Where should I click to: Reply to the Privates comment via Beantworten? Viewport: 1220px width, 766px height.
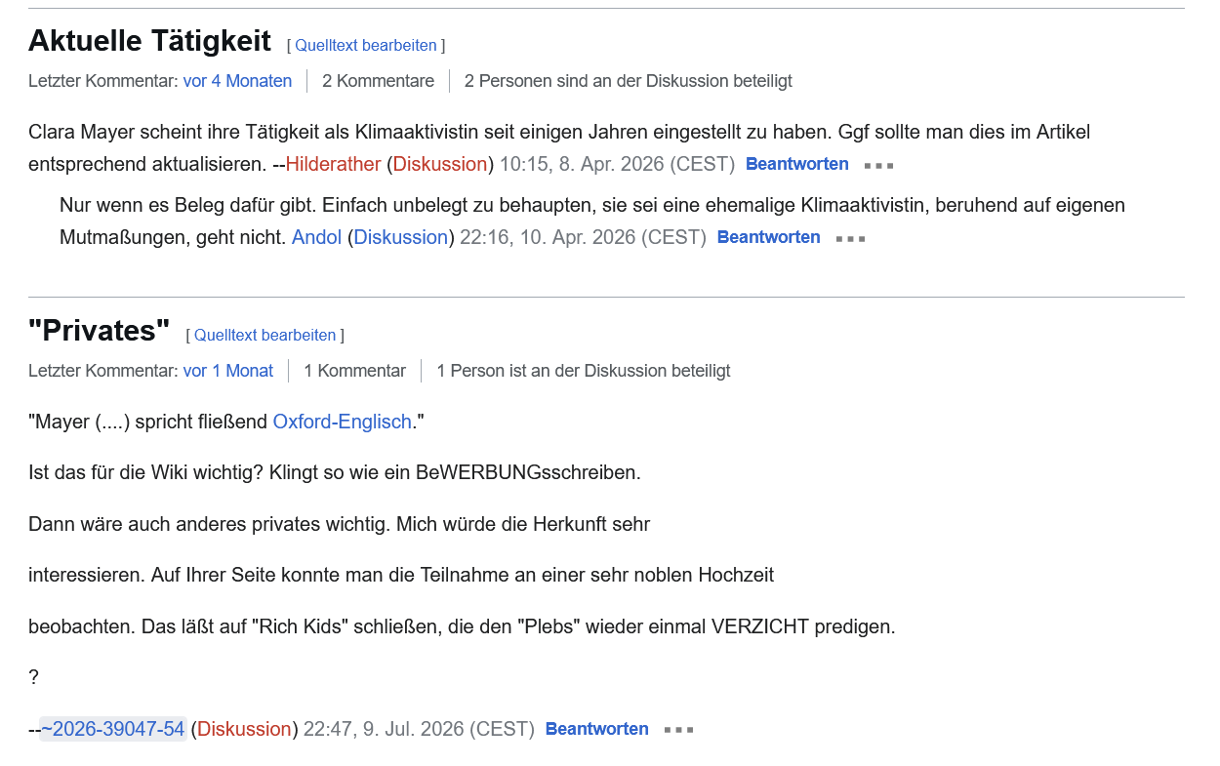point(596,729)
